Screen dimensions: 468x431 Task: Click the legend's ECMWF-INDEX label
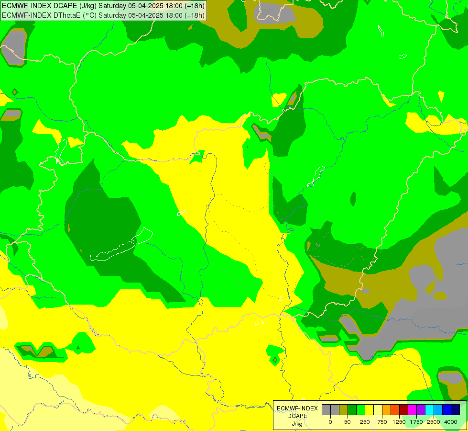tap(297, 408)
